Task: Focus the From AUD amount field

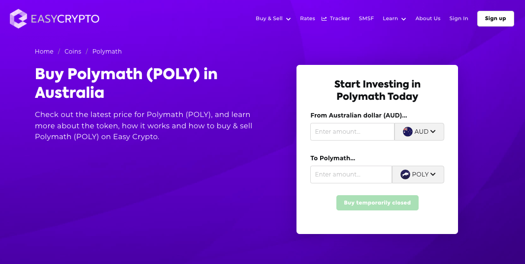Action: [x=352, y=132]
